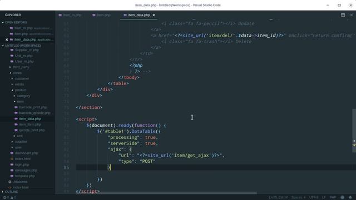Click UTF-8 encoding in status bar
Screen dimensions: 356x200
314,197
